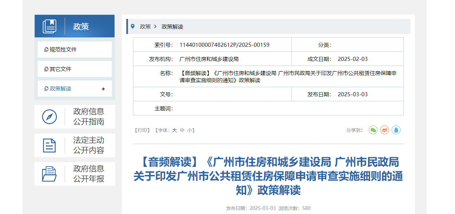Click the 文号 label in the table

166,94
